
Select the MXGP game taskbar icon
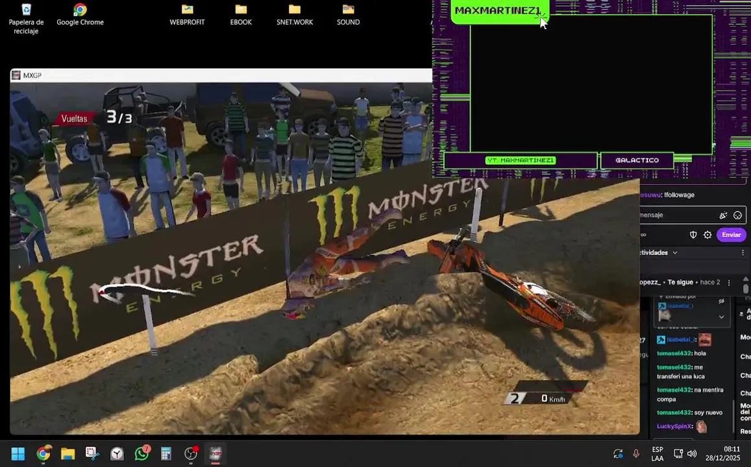pos(215,453)
